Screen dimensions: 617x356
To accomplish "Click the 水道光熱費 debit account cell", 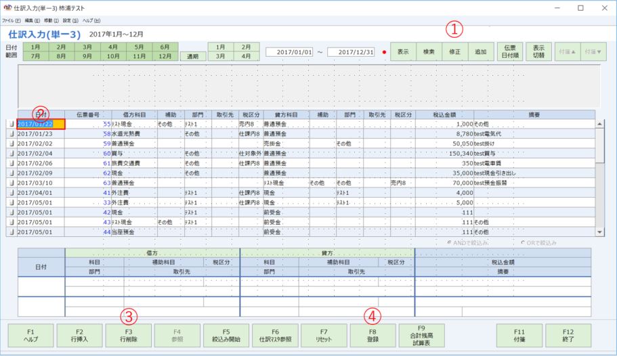I will 135,134.
